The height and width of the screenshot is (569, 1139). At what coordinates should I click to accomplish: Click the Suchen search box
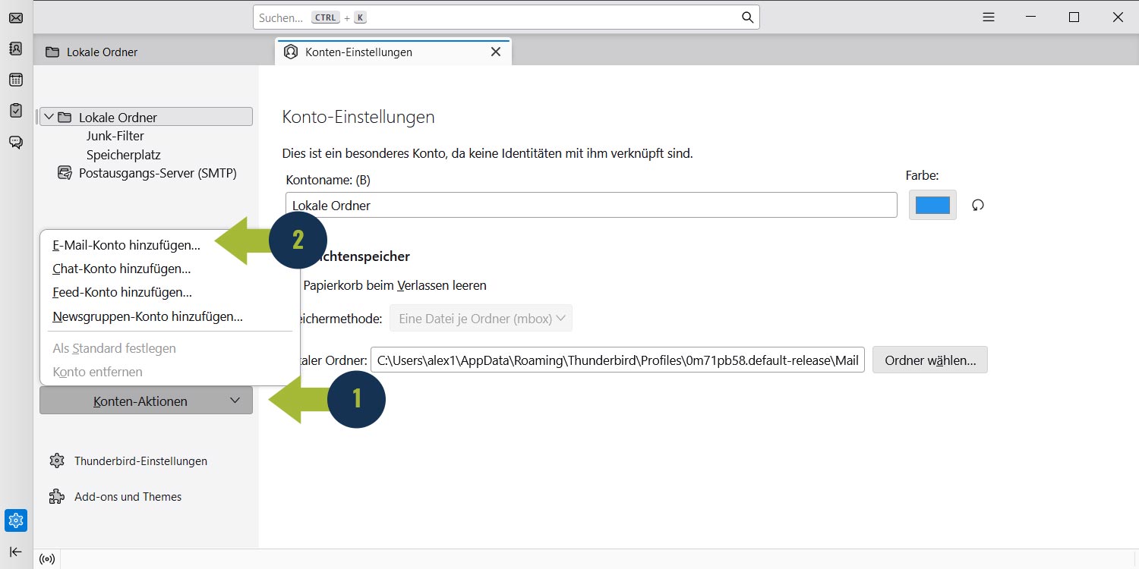(x=506, y=17)
